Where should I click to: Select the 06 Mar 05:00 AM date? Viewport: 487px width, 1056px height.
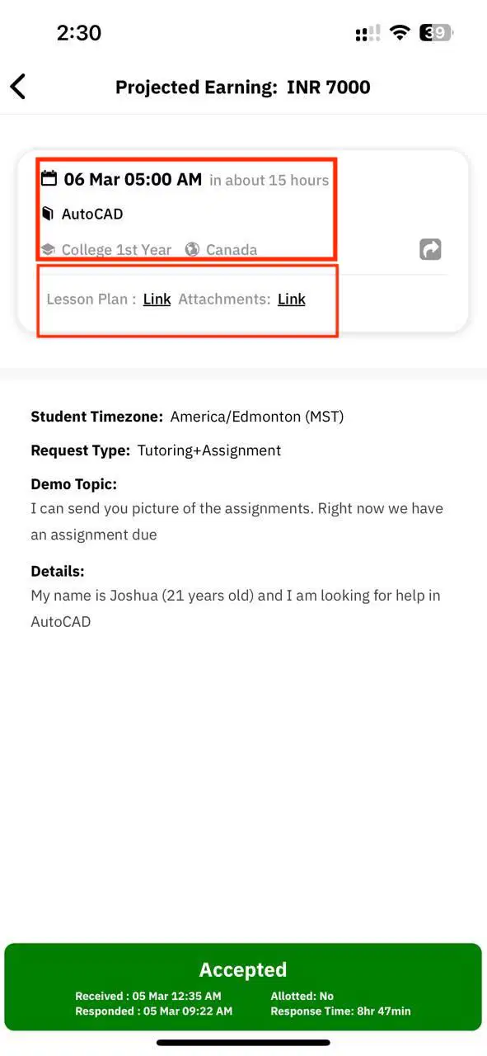pyautogui.click(x=133, y=179)
